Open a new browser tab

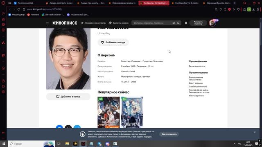[235, 3]
